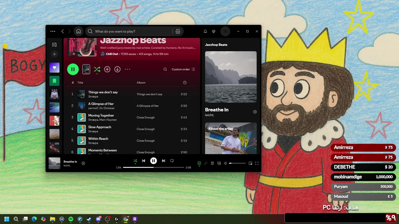Create a new playlist with plus icon
The width and height of the screenshot is (399, 224).
click(54, 54)
